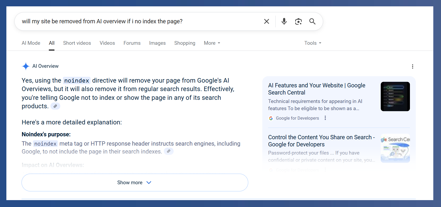This screenshot has width=441, height=207.
Task: Click the Google for Developers source label
Action: [x=297, y=118]
